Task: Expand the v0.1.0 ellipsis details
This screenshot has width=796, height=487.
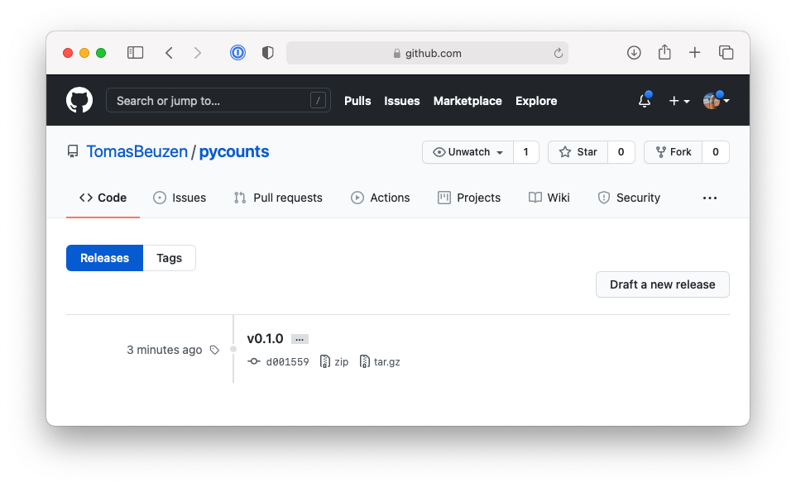Action: click(300, 339)
